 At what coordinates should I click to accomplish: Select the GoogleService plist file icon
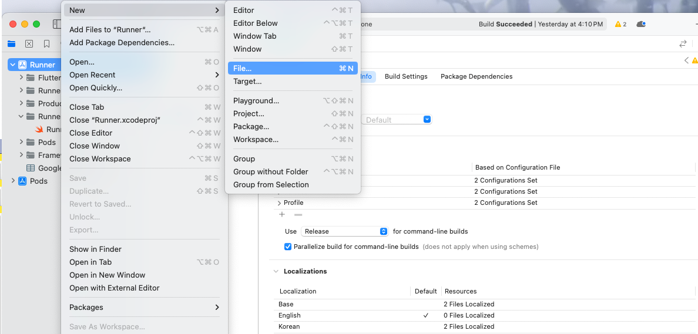31,168
